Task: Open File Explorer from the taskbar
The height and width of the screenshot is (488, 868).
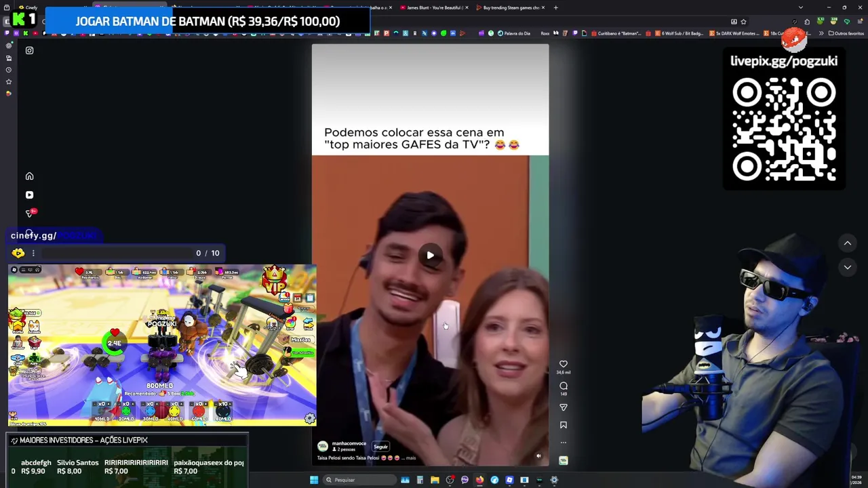Action: [x=435, y=480]
